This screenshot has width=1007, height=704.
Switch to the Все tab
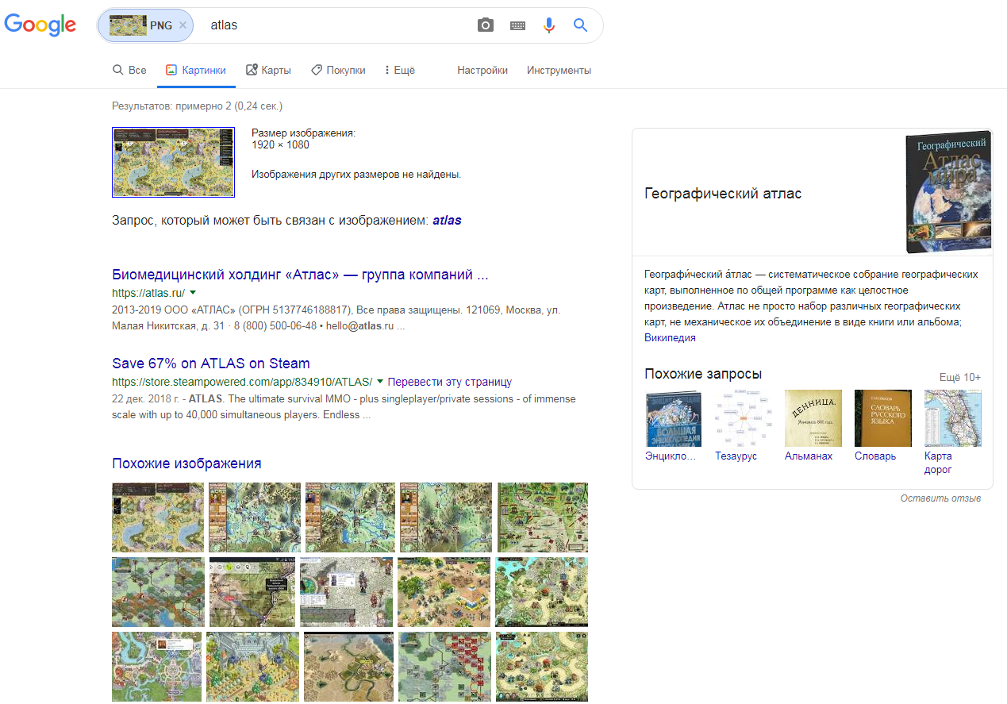tap(129, 70)
